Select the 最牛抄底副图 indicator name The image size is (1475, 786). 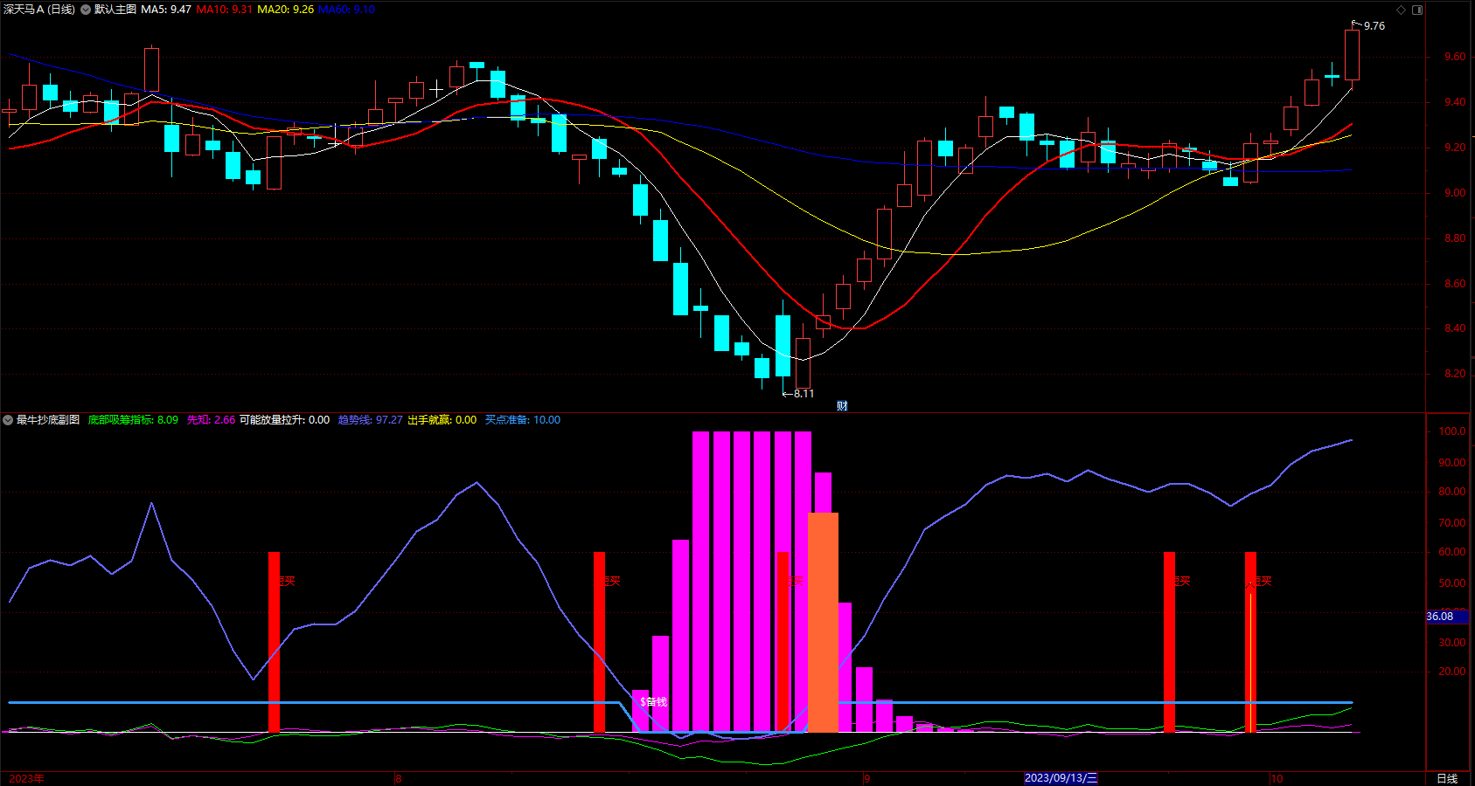click(x=48, y=420)
